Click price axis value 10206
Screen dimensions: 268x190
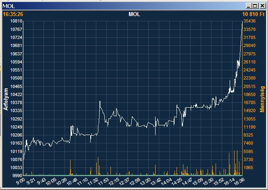pyautogui.click(x=16, y=135)
